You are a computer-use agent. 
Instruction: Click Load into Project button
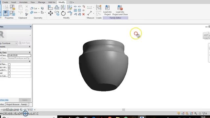pyautogui.click(x=107, y=10)
